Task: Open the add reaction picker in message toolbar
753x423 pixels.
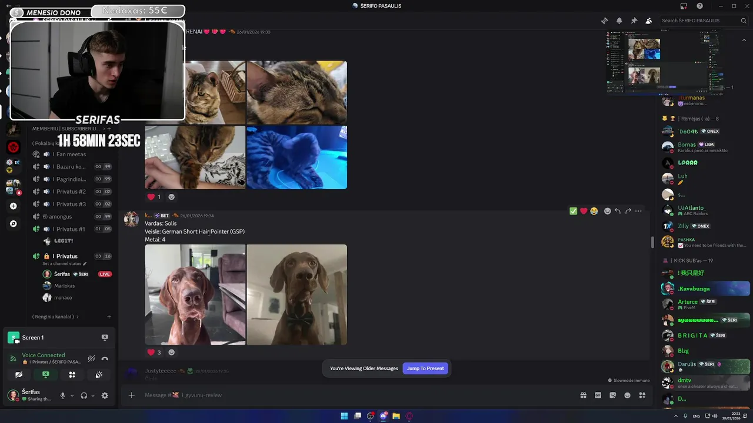Action: [x=607, y=211]
